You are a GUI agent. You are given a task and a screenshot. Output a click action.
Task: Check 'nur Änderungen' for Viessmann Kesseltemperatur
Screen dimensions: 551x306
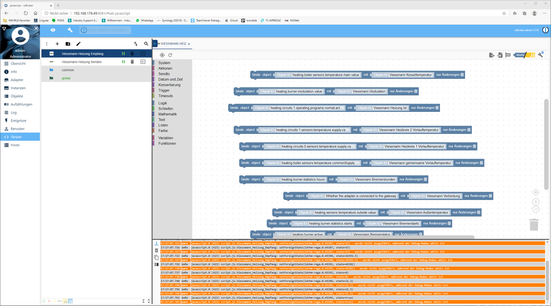(462, 74)
